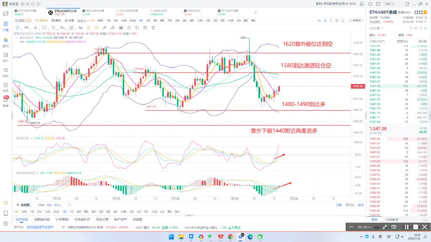The width and height of the screenshot is (431, 242).
Task: Expand the 2位小数 decimal precision dropdown
Action: pyautogui.click(x=377, y=28)
